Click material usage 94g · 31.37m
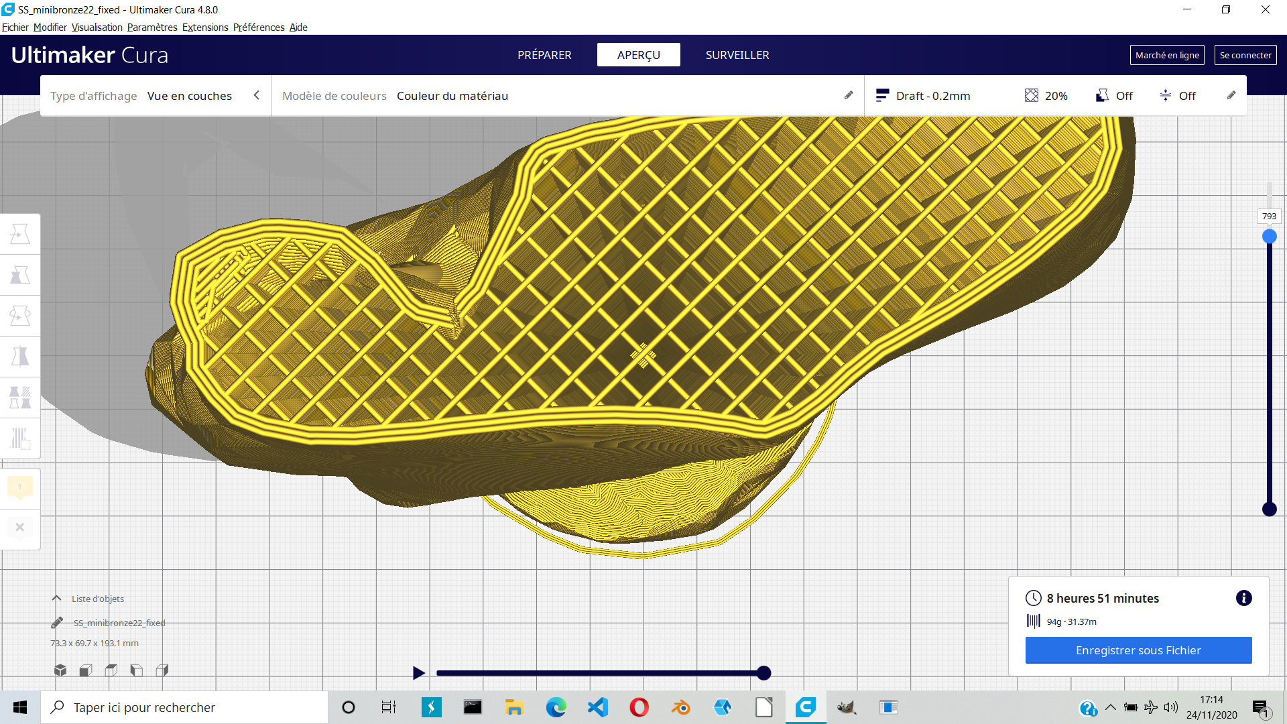Screen dimensions: 1287x724 pyautogui.click(x=1072, y=621)
